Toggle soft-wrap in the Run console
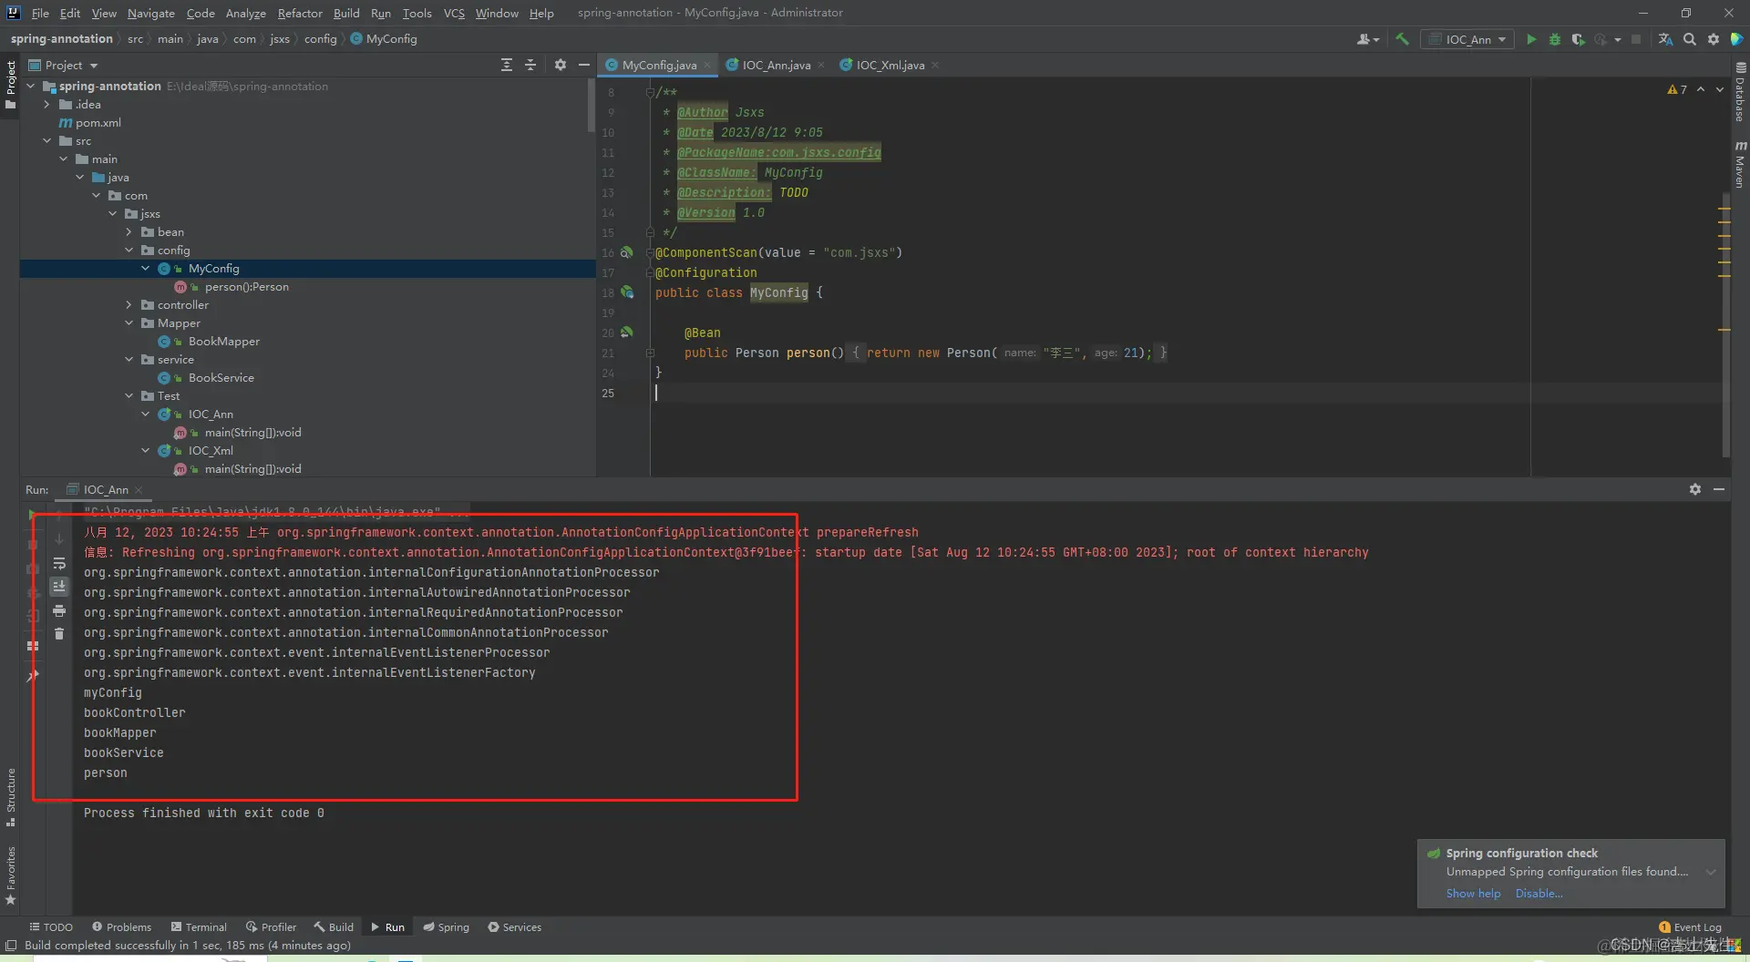Image resolution: width=1750 pixels, height=962 pixels. point(59,563)
